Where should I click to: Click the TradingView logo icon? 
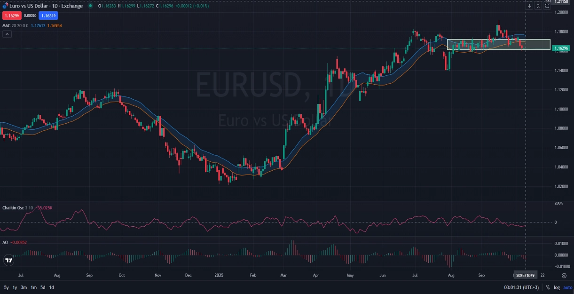(8, 260)
